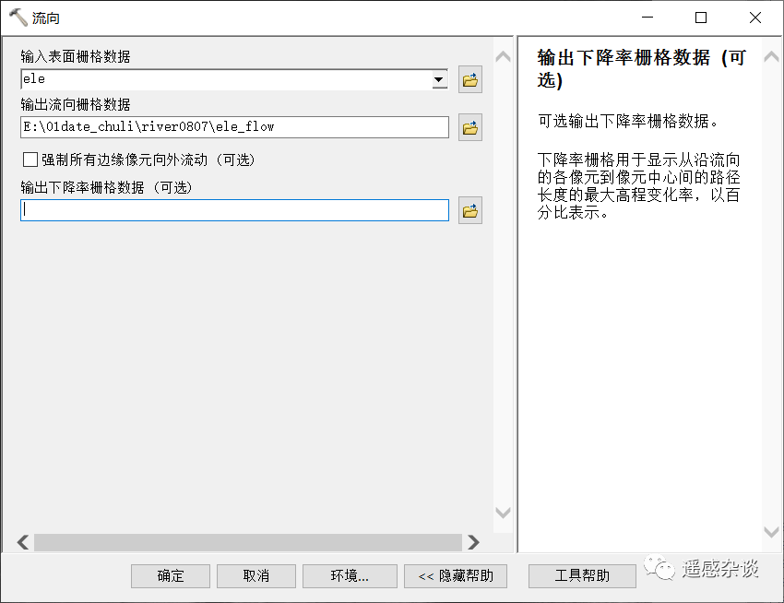Close the 流向 dialog window
The image size is (784, 603).
tap(755, 18)
